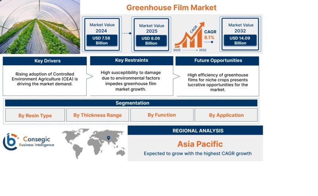This screenshot has width=318, height=196.
Task: Click the grey world map graphic
Action: [x=94, y=144]
